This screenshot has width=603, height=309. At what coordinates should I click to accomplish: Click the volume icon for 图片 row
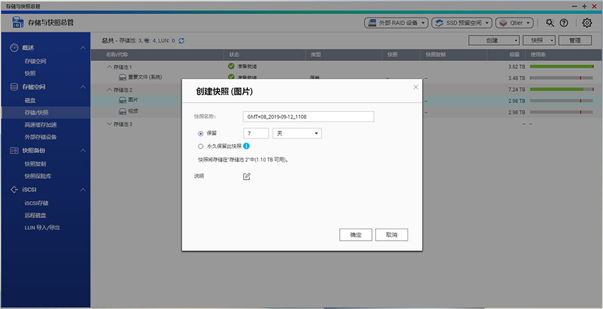tap(123, 100)
